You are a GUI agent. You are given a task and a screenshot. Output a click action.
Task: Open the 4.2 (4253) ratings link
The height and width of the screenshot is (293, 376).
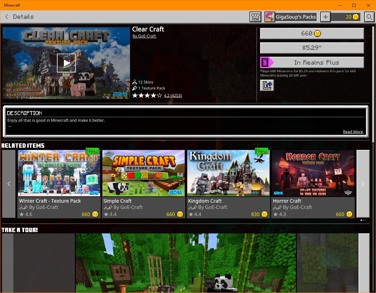pos(173,95)
